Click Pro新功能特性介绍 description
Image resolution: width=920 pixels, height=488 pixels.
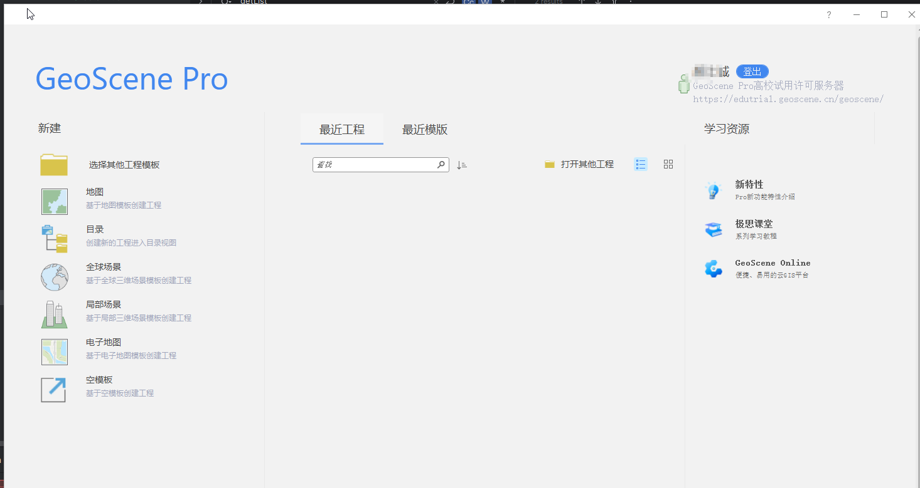[765, 197]
